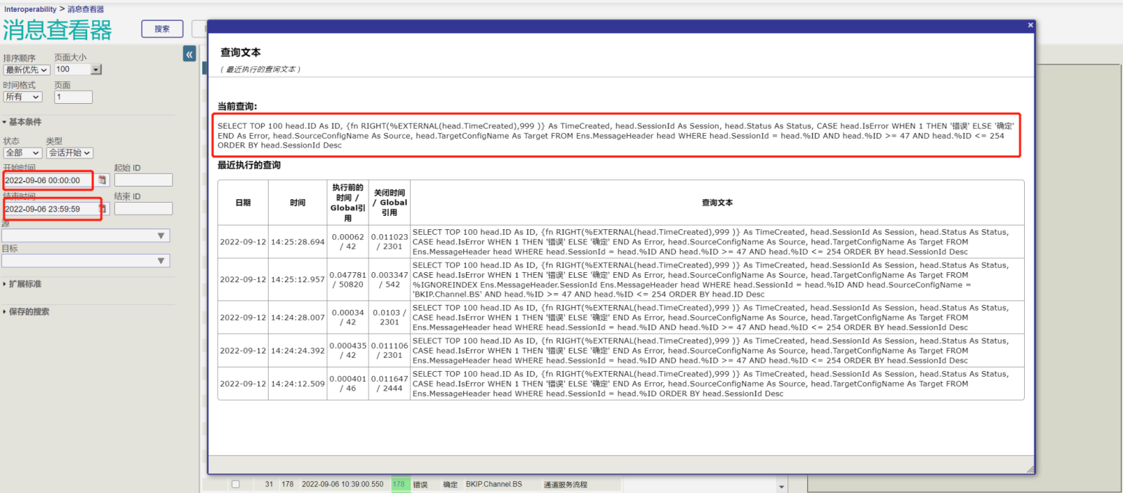Expand the target (目标) combo box
The height and width of the screenshot is (493, 1123).
[x=161, y=261]
